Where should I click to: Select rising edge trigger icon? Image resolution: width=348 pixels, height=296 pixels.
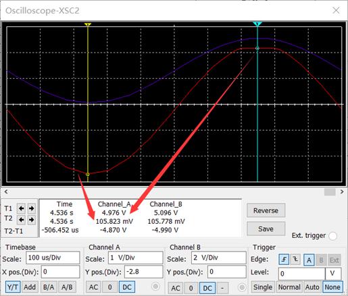point(284,260)
